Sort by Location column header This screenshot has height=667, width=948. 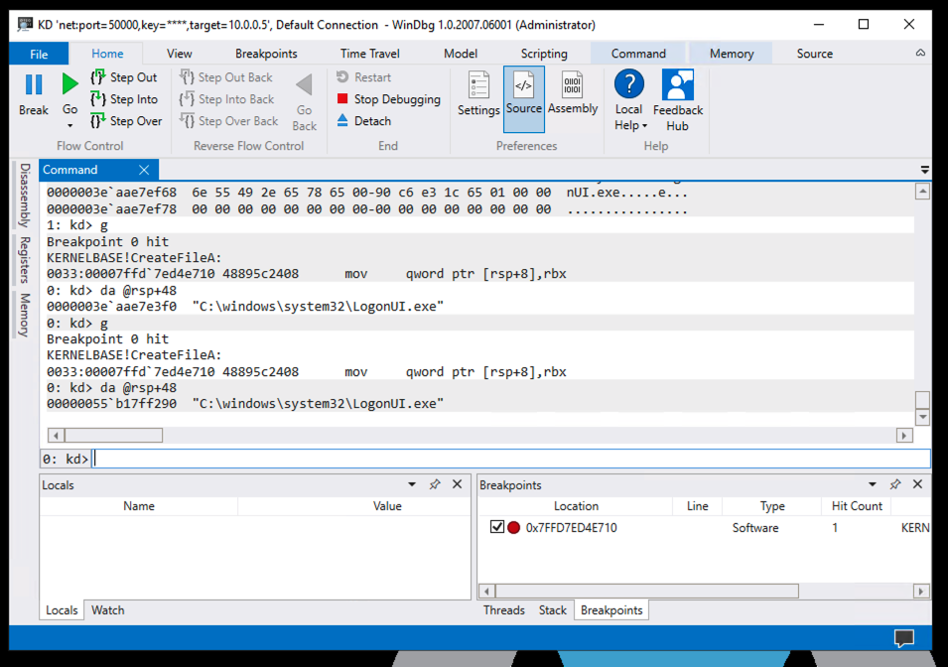(x=576, y=506)
